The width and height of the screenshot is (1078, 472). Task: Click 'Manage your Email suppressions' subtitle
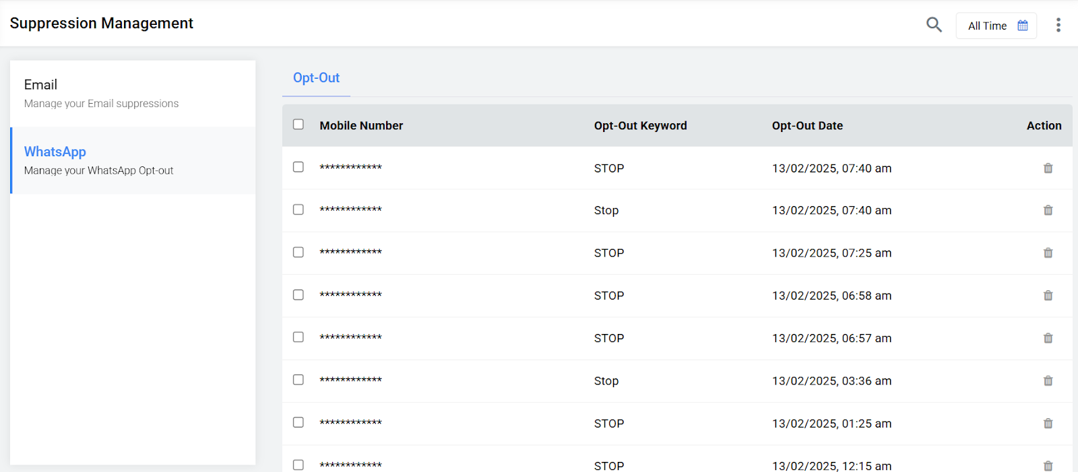pyautogui.click(x=102, y=104)
